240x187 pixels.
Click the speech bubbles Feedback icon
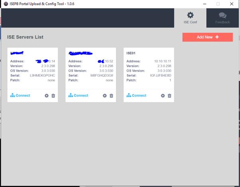coord(222,15)
